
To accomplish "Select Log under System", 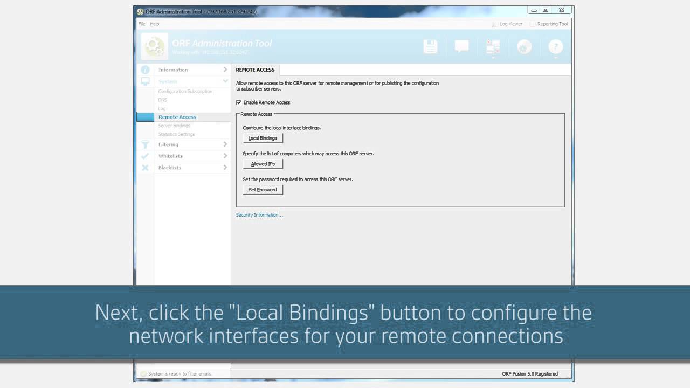I will 162,108.
